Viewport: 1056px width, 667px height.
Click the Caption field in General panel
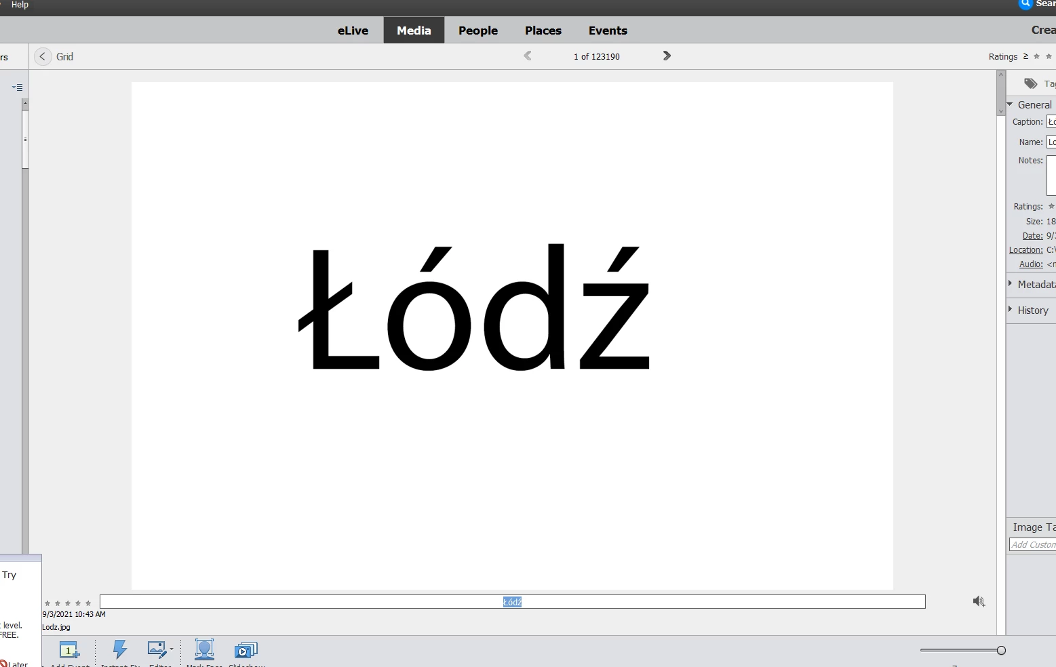coord(1051,122)
